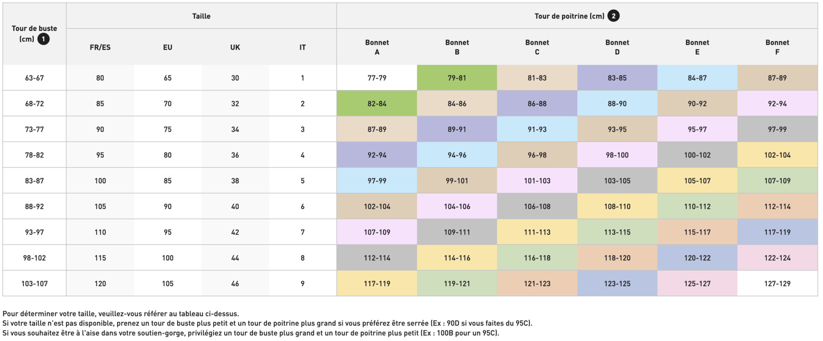The height and width of the screenshot is (341, 823).
Task: Select the Taille group header
Action: click(201, 16)
